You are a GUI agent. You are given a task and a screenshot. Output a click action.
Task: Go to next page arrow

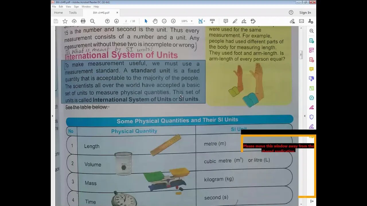(x=116, y=21)
